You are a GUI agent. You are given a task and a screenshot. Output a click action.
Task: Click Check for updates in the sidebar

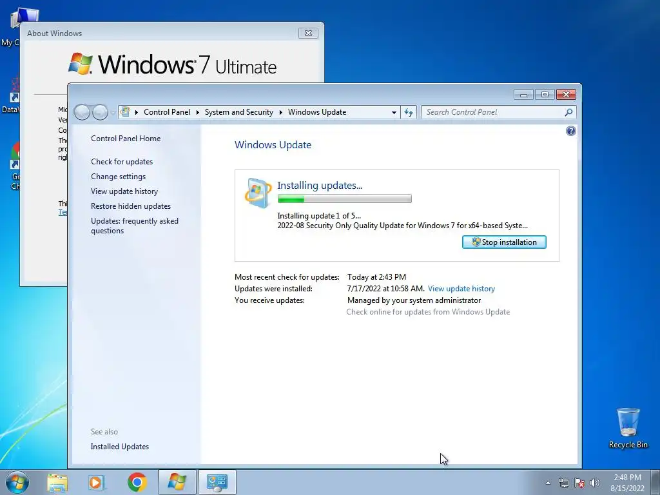pos(122,162)
